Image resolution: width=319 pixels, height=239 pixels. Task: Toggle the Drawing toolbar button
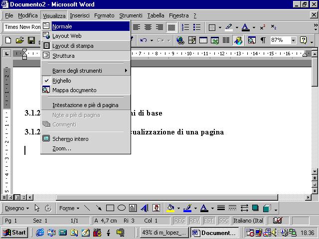click(238, 40)
